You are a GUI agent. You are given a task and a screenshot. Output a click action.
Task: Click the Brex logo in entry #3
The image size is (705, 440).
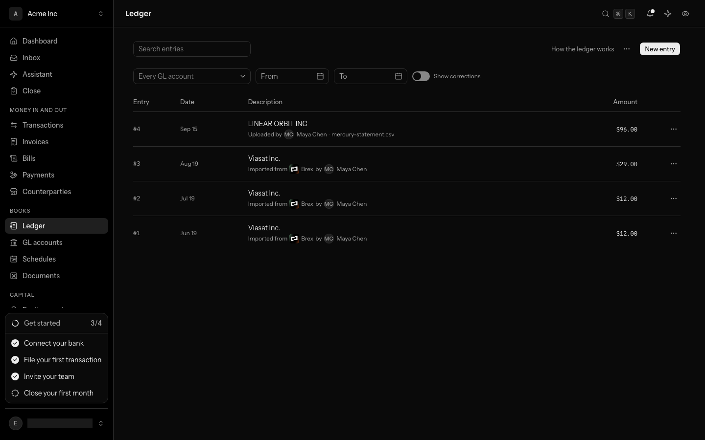[294, 169]
